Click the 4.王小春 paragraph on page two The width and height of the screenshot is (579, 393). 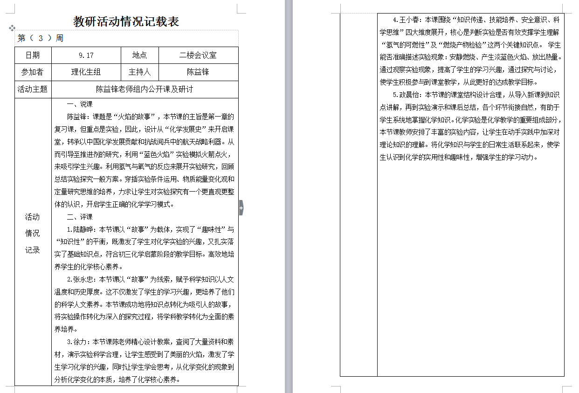point(471,45)
